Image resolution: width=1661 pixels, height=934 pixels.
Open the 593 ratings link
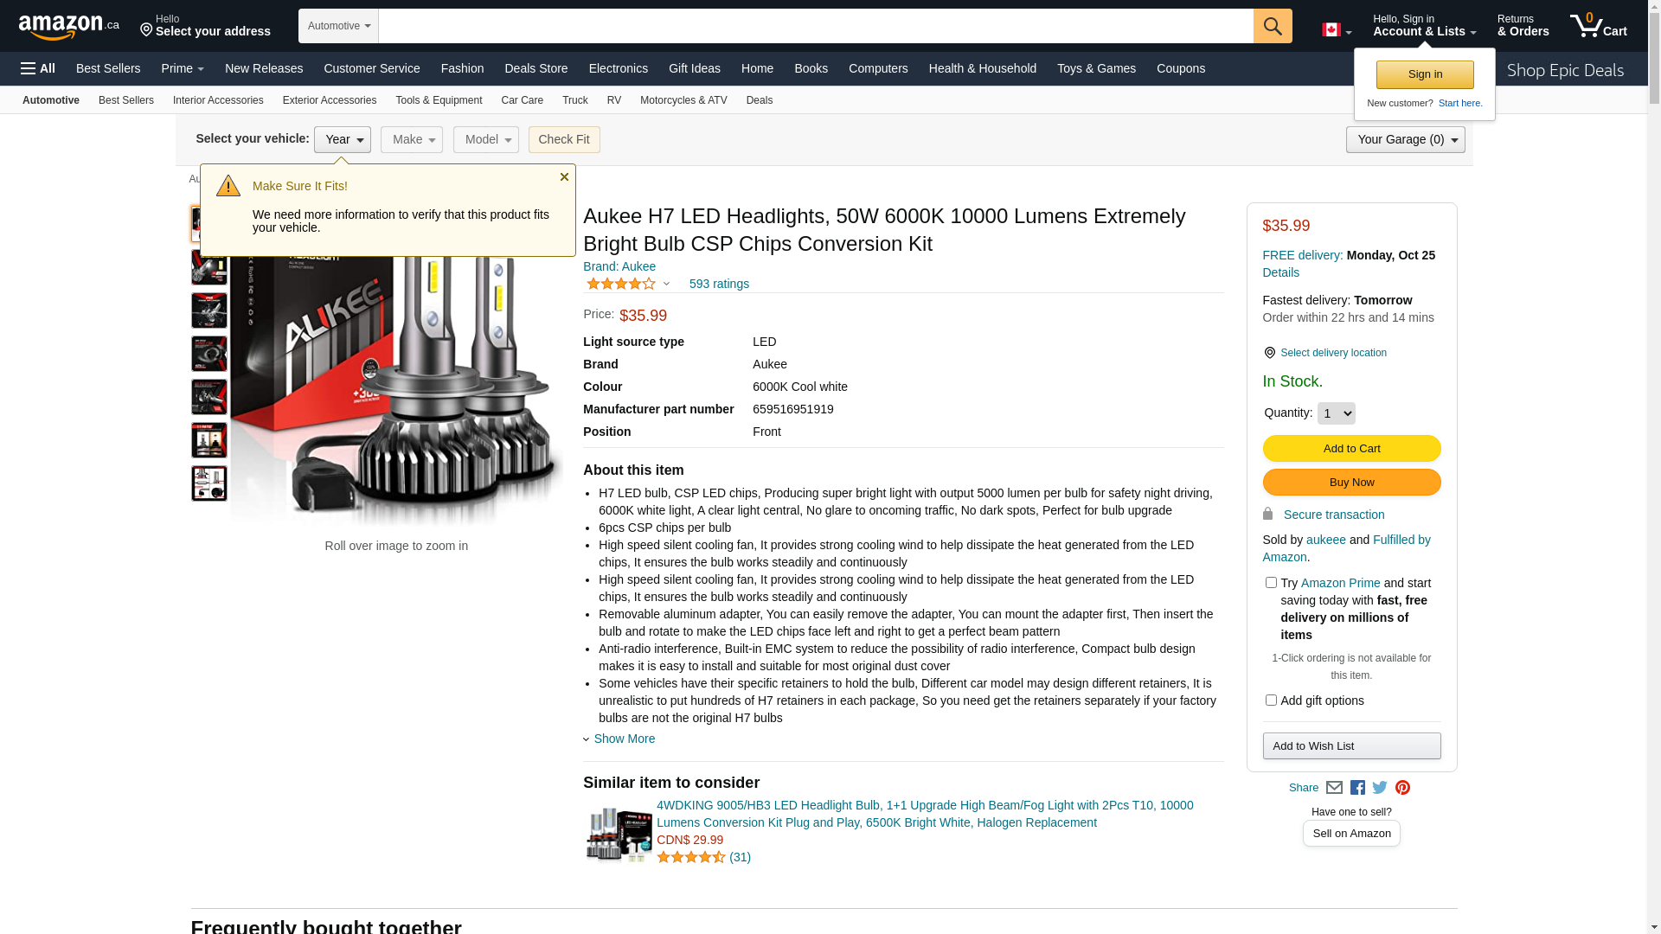coord(719,284)
